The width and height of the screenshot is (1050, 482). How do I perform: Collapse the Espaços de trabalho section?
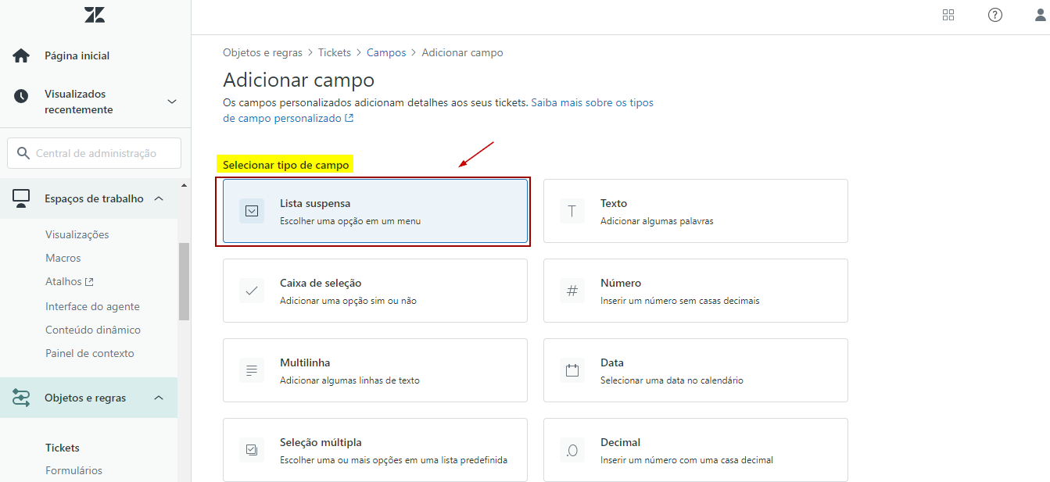coord(159,198)
